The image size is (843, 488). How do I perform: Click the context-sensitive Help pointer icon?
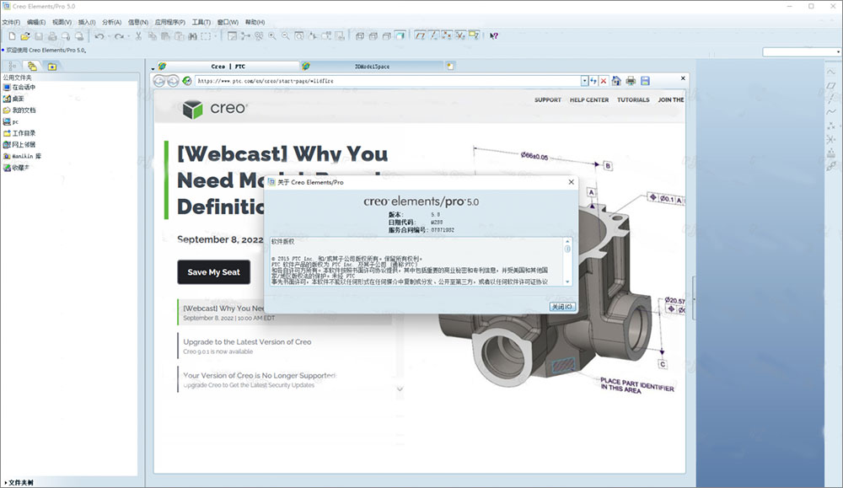coord(493,36)
